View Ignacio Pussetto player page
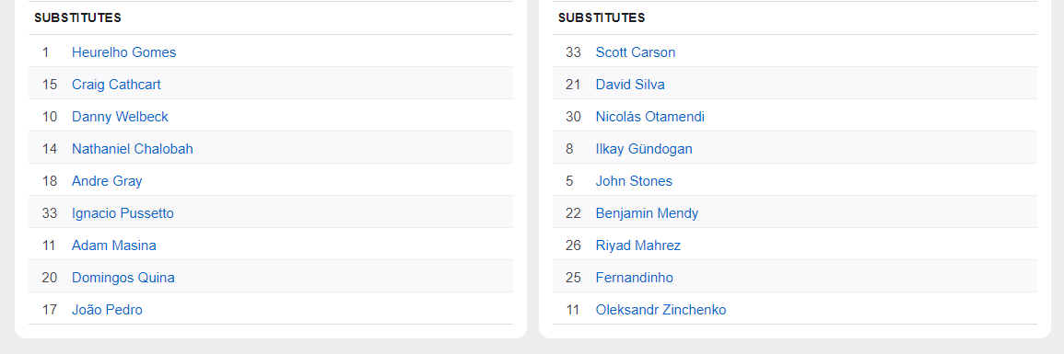The width and height of the screenshot is (1064, 354). tap(123, 213)
